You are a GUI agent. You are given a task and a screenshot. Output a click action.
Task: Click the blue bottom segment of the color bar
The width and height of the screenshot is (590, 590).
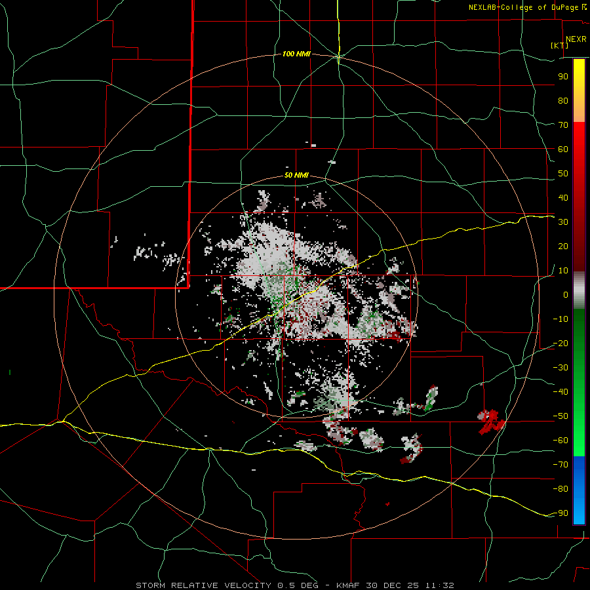[579, 490]
